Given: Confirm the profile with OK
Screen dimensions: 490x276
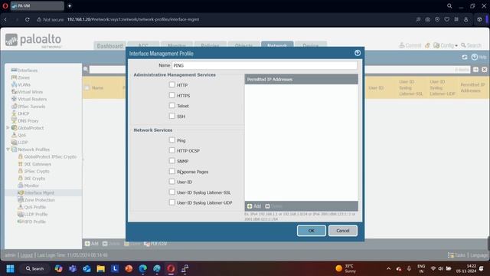Looking at the screenshot, I should (x=312, y=231).
